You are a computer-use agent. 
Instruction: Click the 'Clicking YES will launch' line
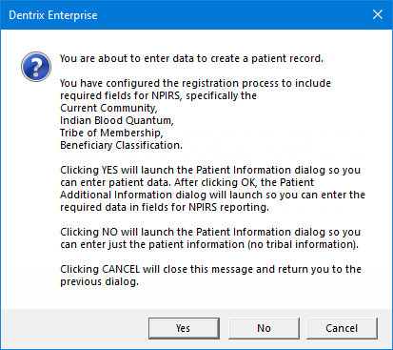pyautogui.click(x=210, y=170)
